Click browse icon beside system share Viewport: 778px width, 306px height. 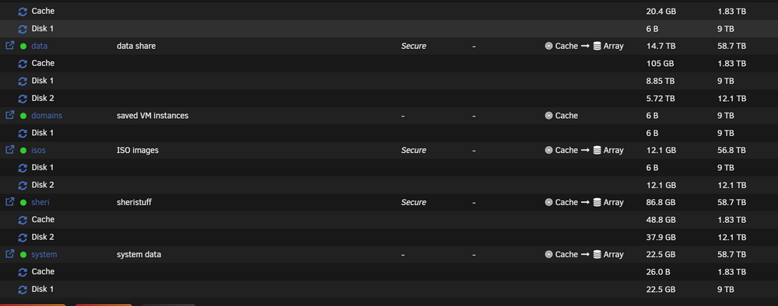pyautogui.click(x=9, y=253)
